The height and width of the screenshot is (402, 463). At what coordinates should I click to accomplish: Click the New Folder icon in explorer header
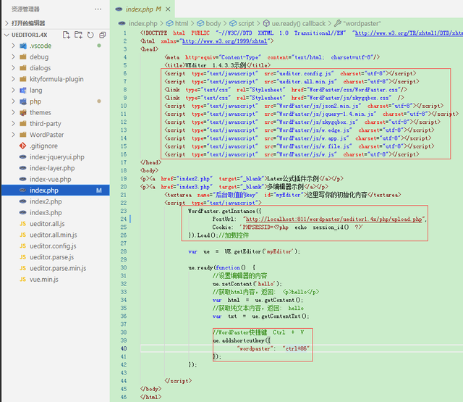tap(79, 35)
